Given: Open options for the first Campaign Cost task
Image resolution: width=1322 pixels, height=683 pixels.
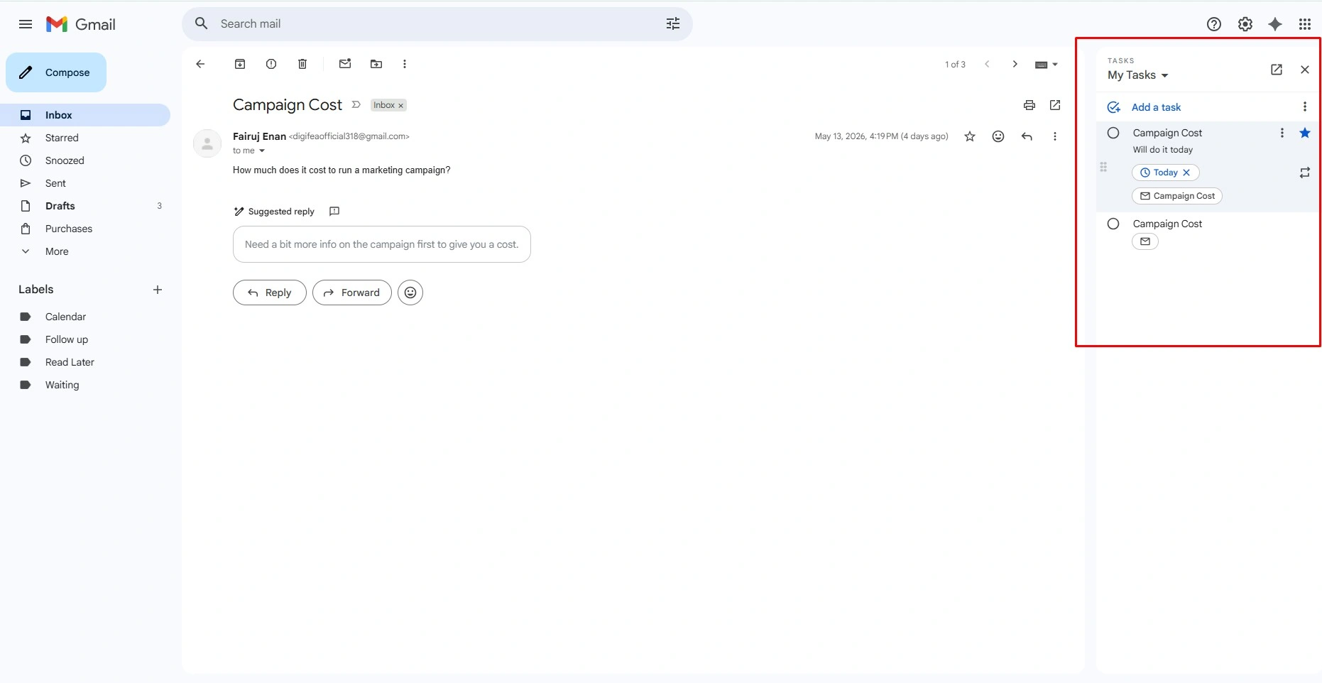Looking at the screenshot, I should [1282, 133].
